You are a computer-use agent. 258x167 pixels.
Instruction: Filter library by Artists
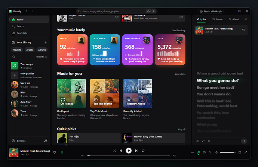(x=30, y=50)
